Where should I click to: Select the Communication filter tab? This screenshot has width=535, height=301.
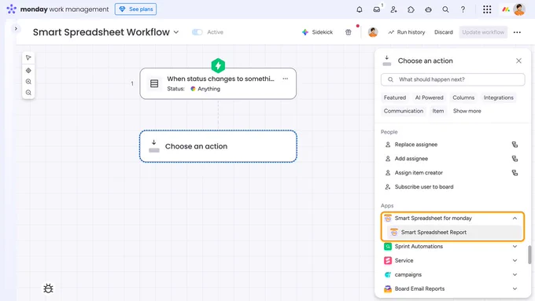click(404, 111)
